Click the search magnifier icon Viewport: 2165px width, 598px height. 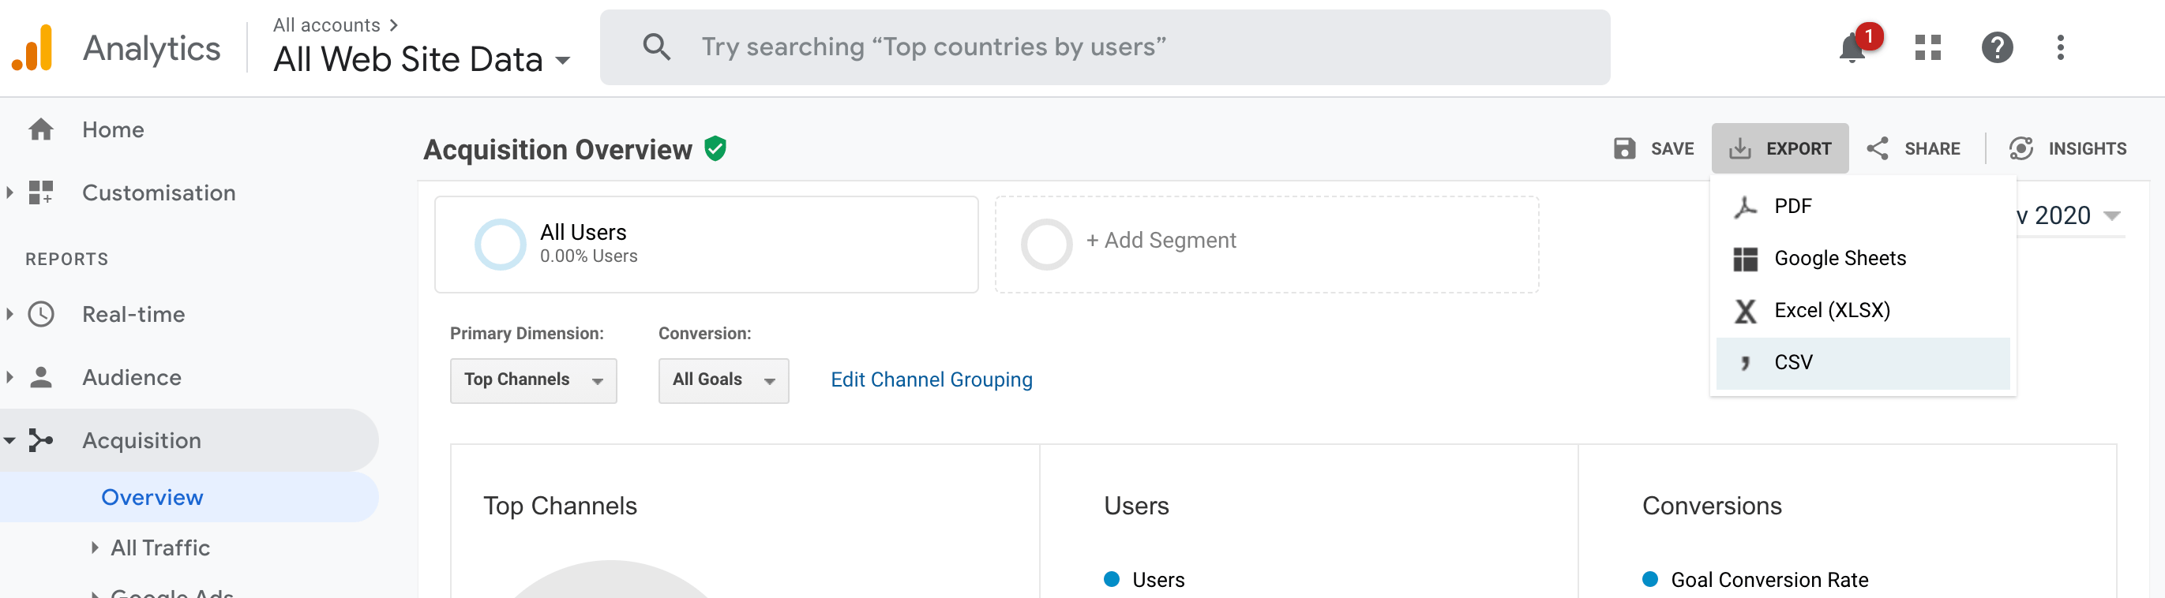656,47
